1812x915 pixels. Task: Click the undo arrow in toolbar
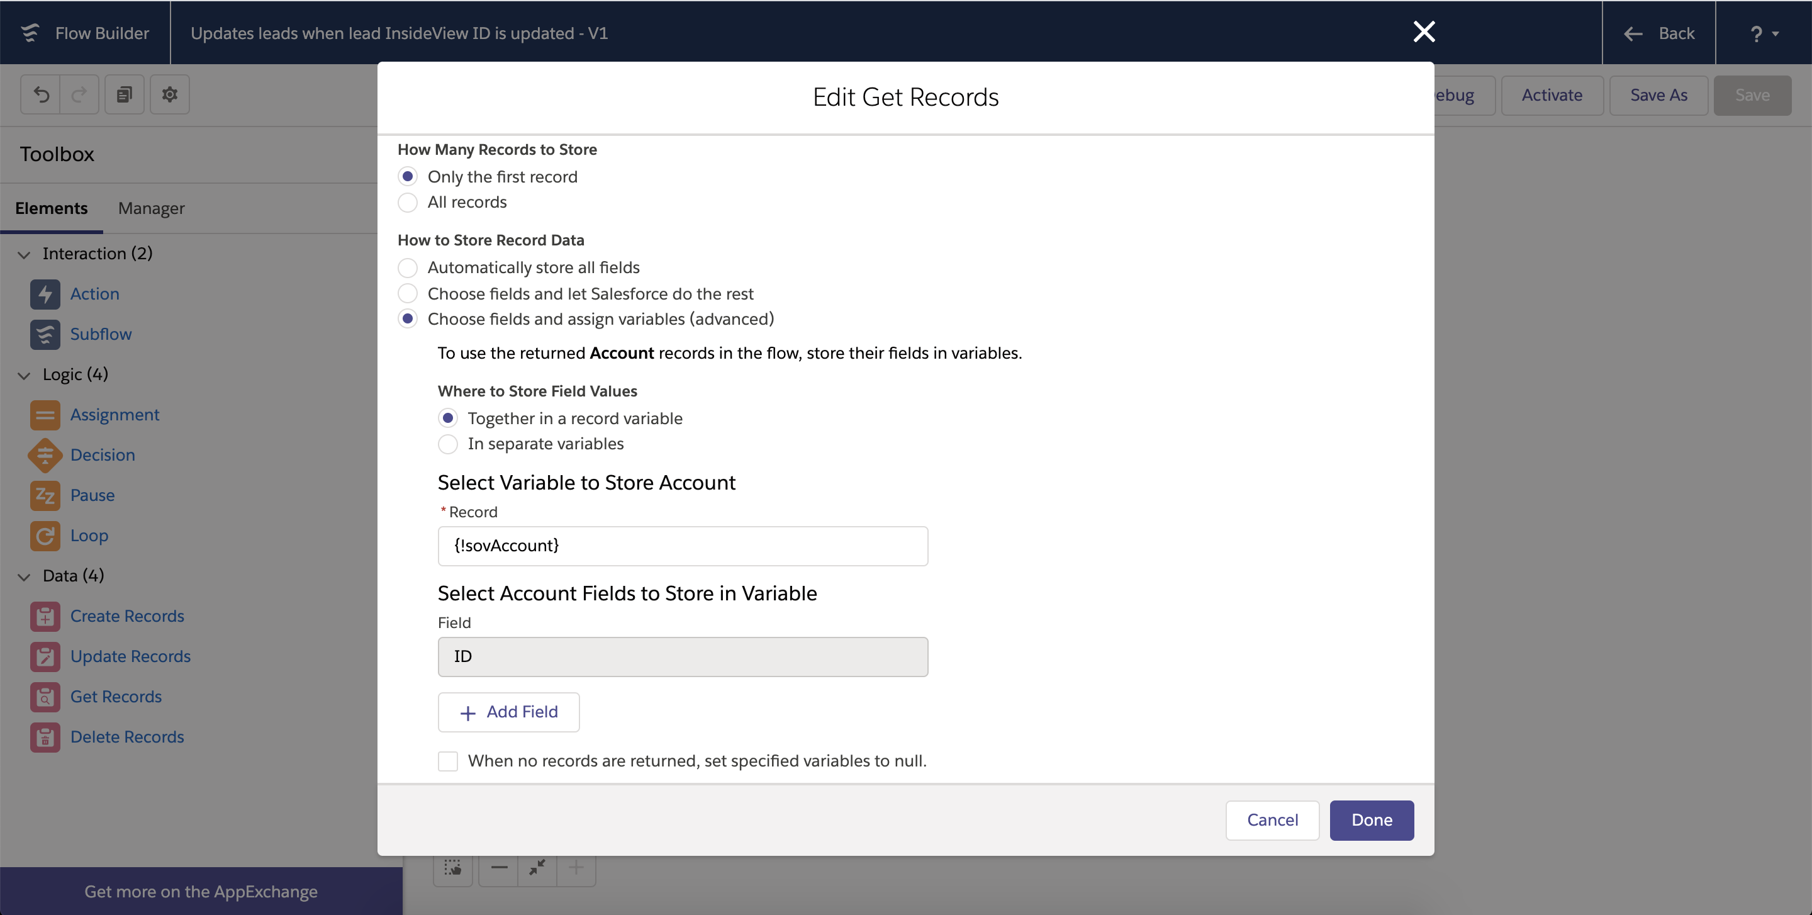[x=41, y=94]
